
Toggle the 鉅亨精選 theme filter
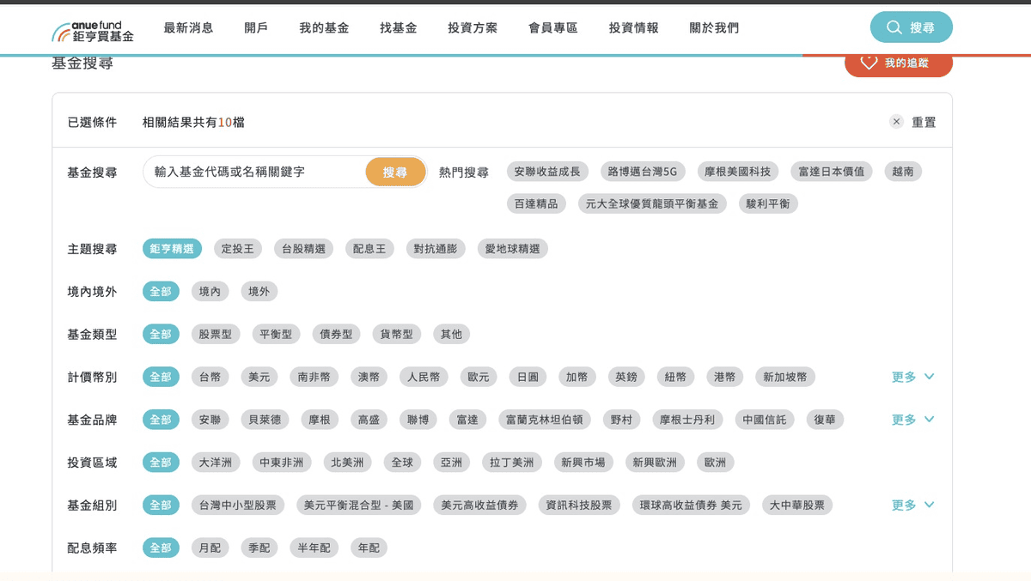(x=172, y=249)
